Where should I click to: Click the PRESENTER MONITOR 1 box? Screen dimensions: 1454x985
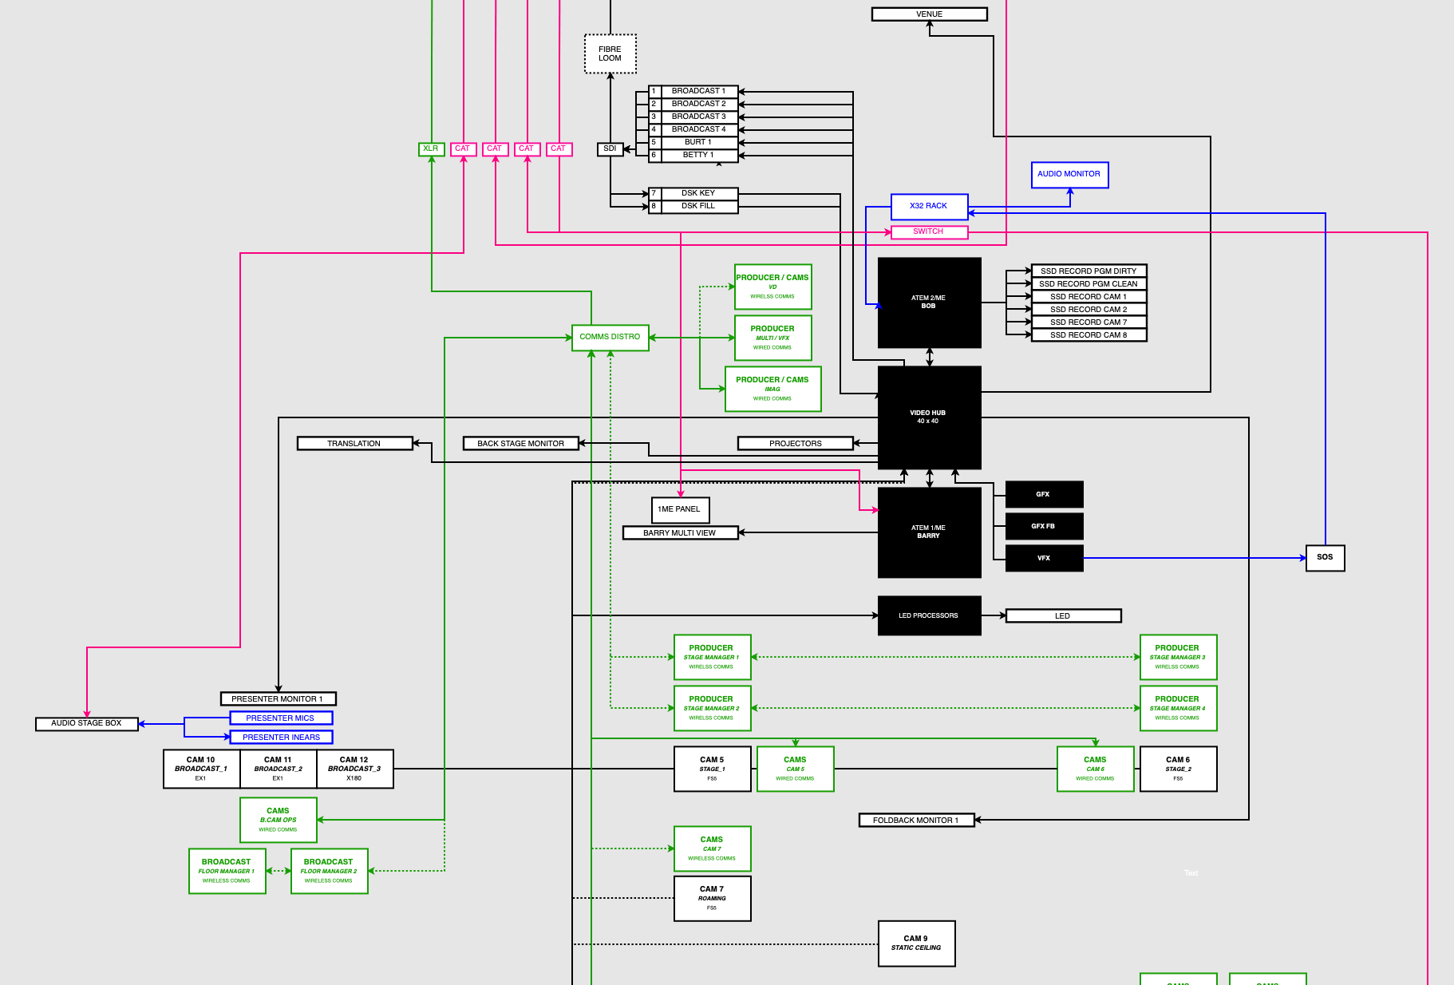278,698
